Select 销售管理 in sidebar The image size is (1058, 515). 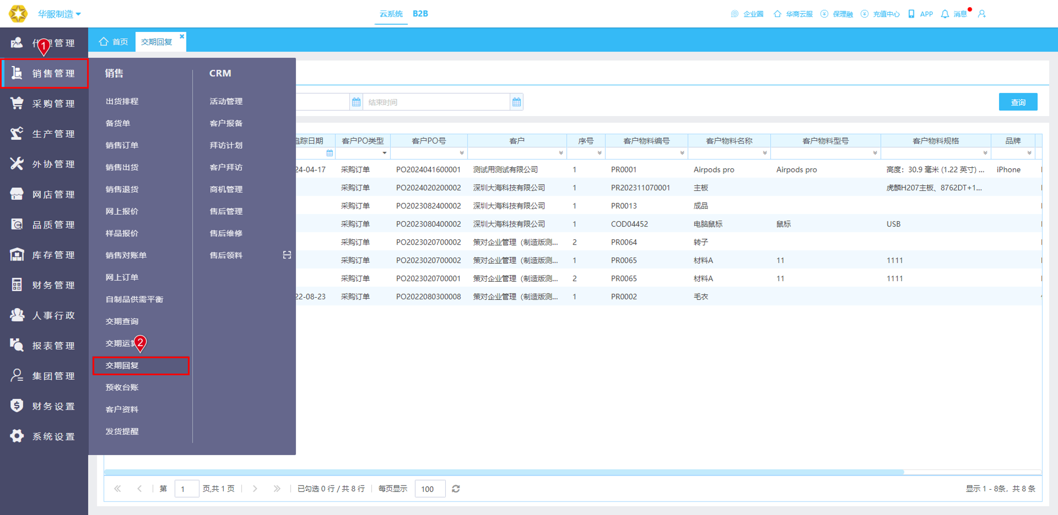click(x=44, y=73)
